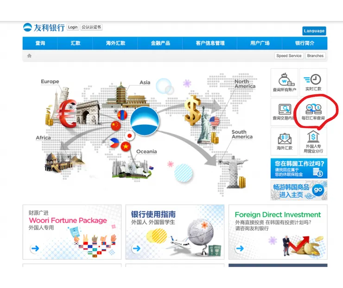343x288 pixels.
Task: Click the North America label
Action: [x=245, y=84]
